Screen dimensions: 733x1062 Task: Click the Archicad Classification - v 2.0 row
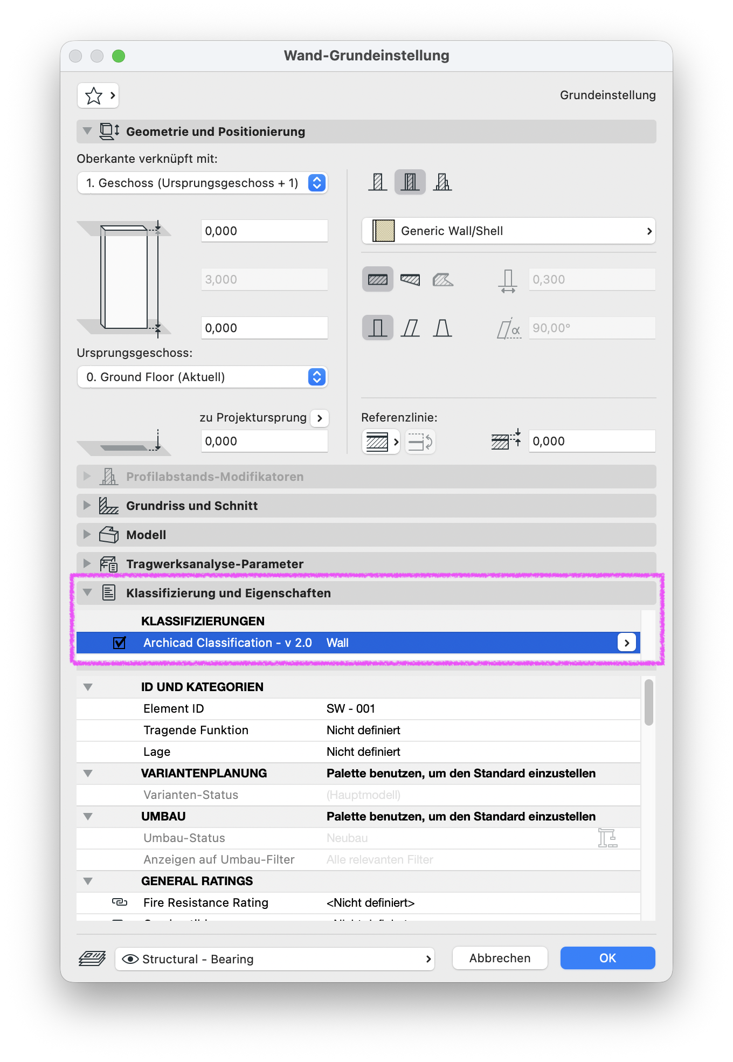[x=358, y=643]
